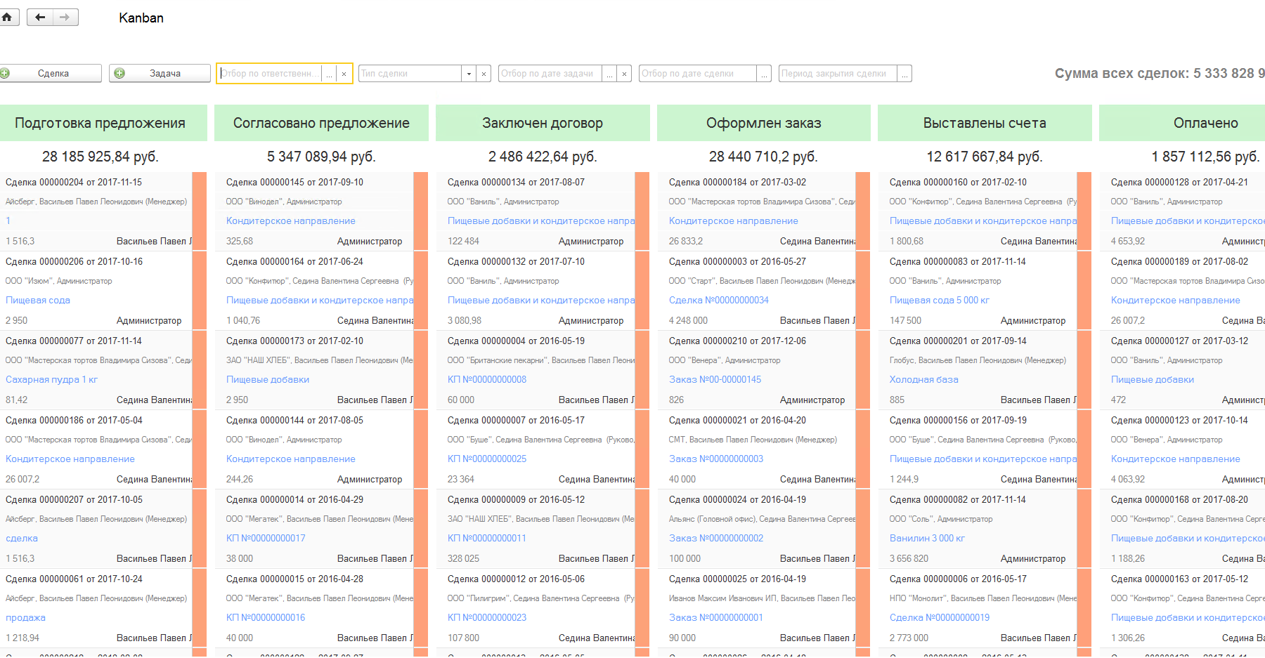Clear the Тип сделки filter
This screenshot has height=658, width=1265.
[x=484, y=74]
